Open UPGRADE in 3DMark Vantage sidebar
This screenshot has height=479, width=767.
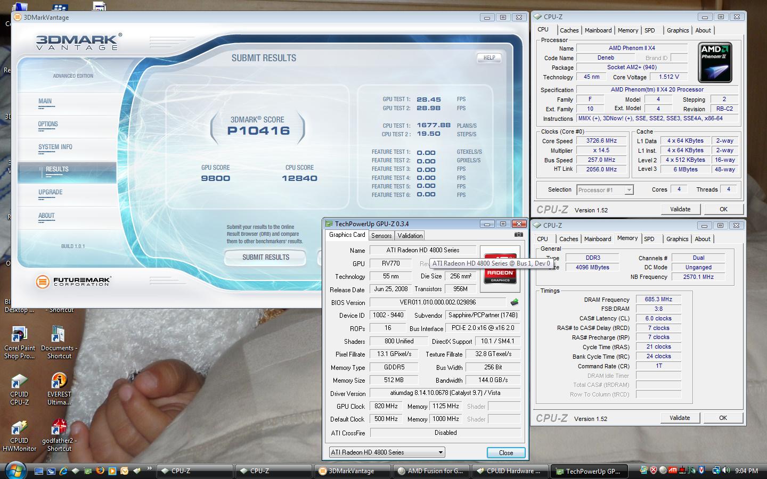(x=50, y=192)
